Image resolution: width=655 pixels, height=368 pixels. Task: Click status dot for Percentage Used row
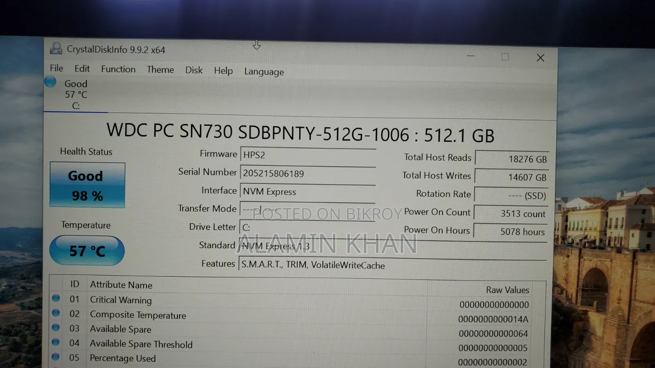[x=56, y=357]
